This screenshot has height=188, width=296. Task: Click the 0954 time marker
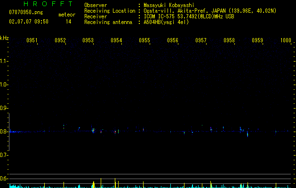(116, 40)
